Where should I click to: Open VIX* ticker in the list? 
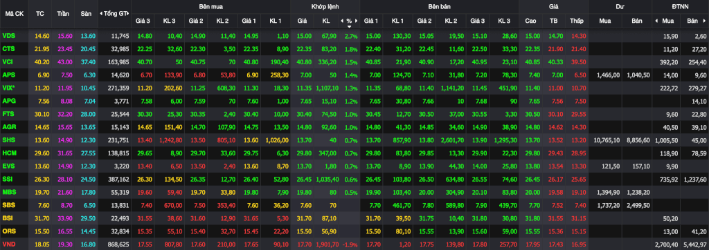click(x=9, y=88)
